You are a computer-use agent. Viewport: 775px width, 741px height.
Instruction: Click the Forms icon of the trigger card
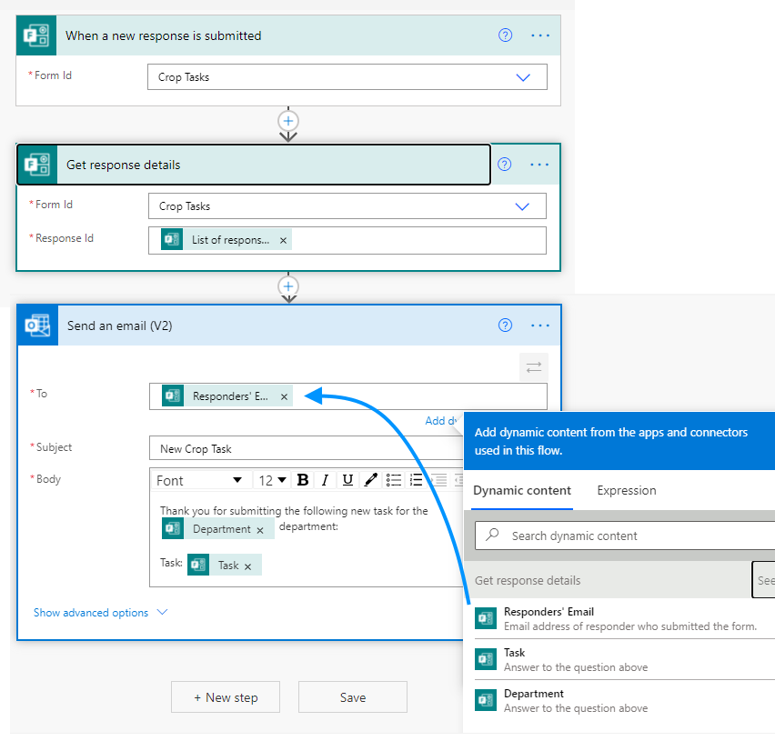click(36, 35)
